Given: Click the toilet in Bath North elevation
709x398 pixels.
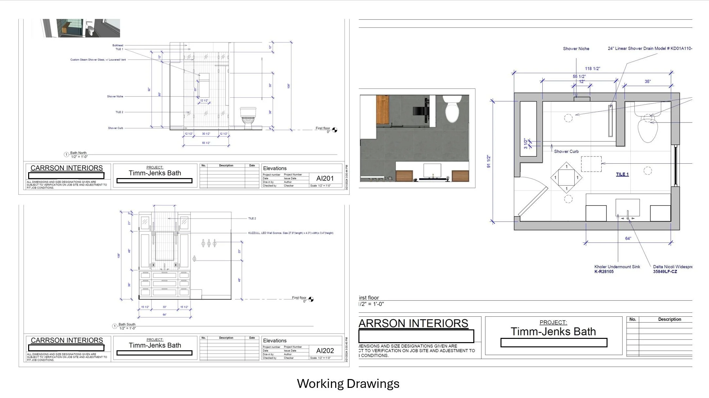Looking at the screenshot, I should 248,118.
